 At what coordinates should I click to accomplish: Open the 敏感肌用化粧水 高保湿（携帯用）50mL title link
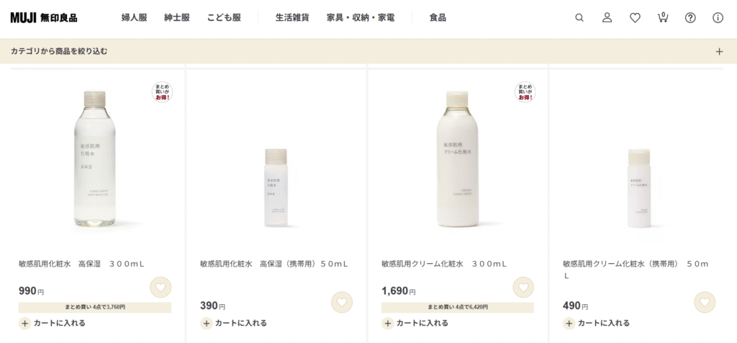(x=274, y=264)
